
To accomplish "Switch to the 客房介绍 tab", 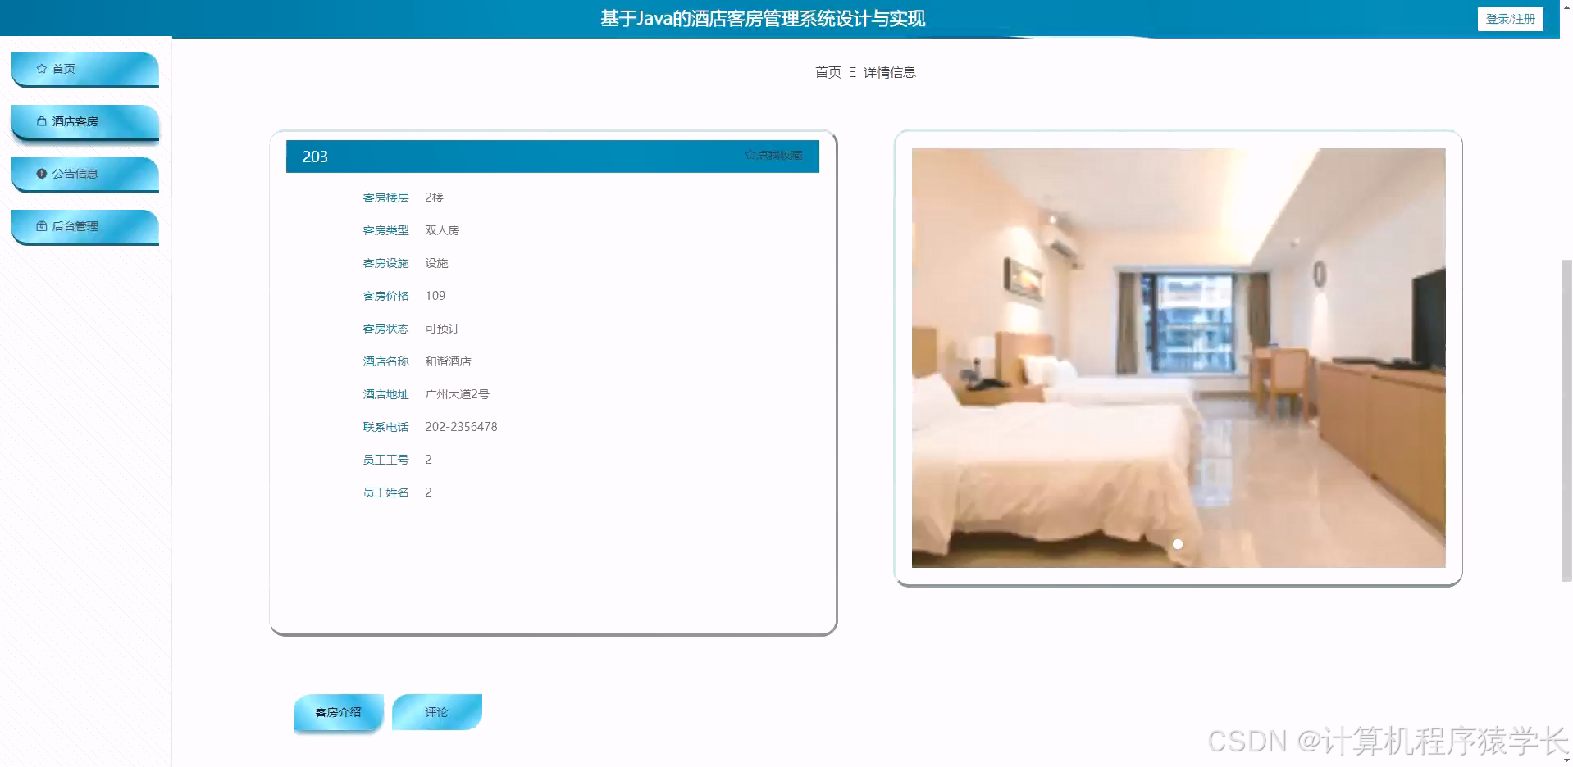I will [x=338, y=712].
